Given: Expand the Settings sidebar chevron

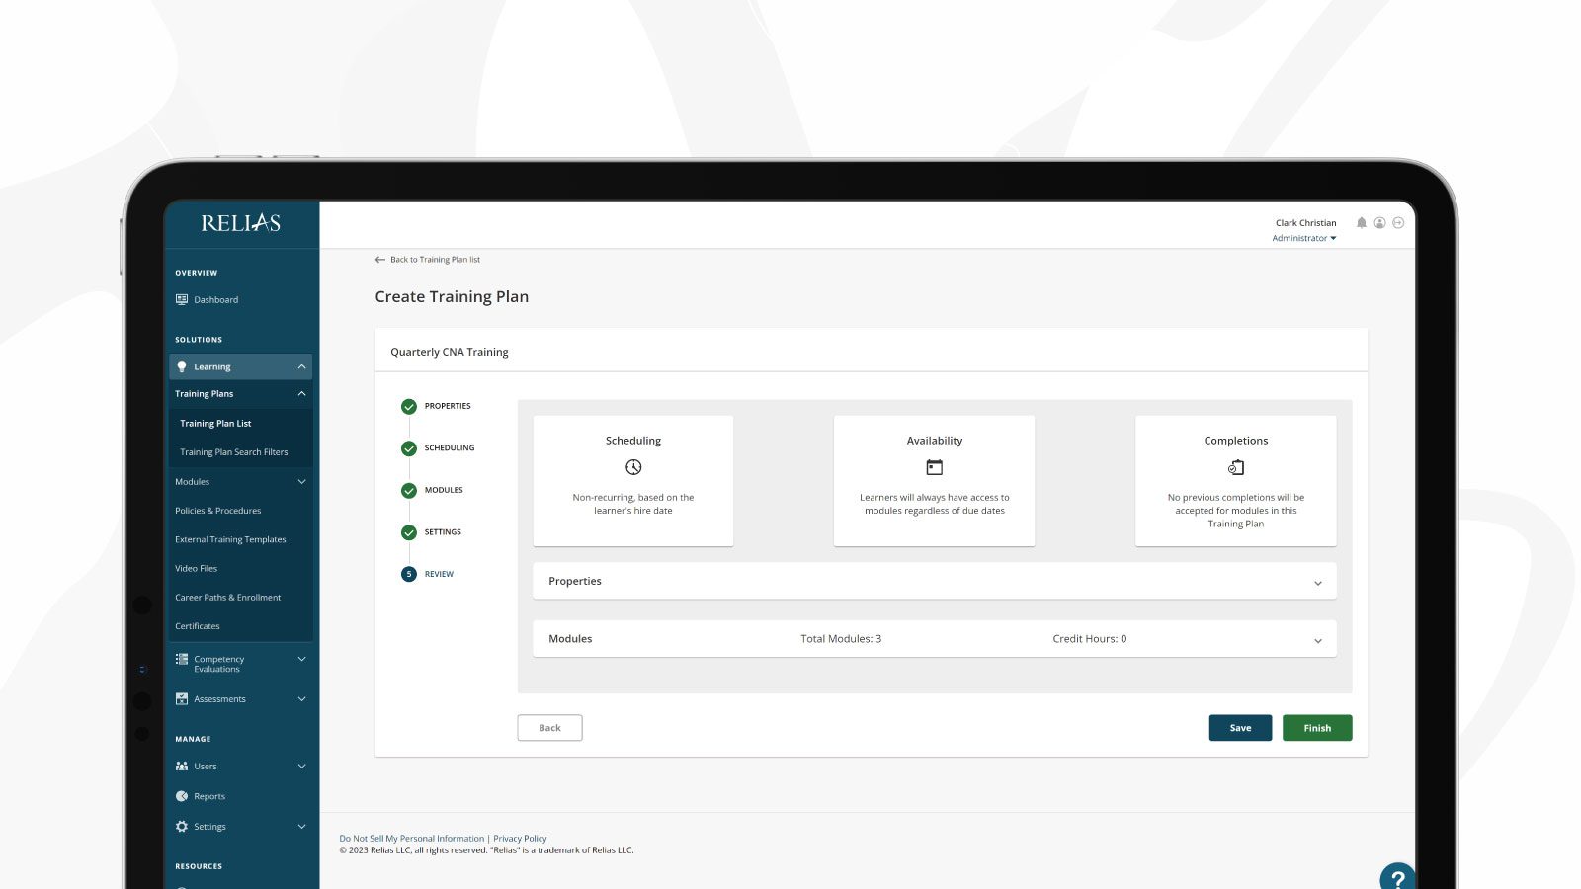Looking at the screenshot, I should point(302,827).
